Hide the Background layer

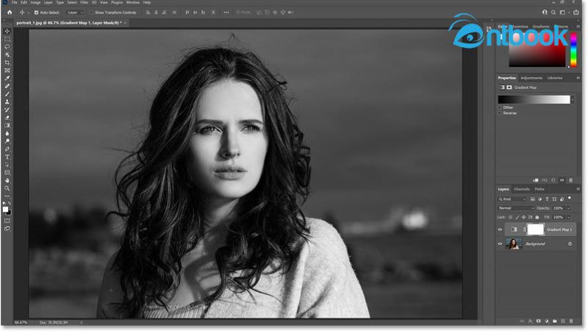(x=500, y=244)
